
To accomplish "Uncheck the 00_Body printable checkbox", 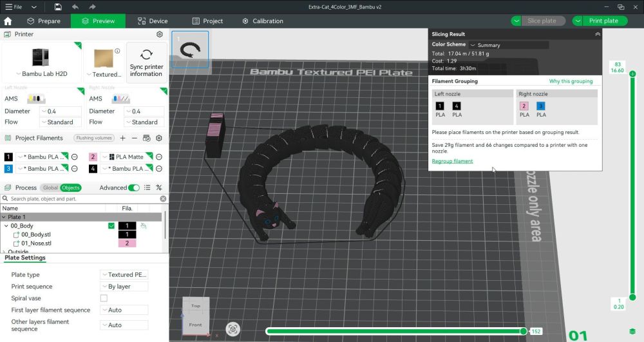I will pyautogui.click(x=111, y=226).
